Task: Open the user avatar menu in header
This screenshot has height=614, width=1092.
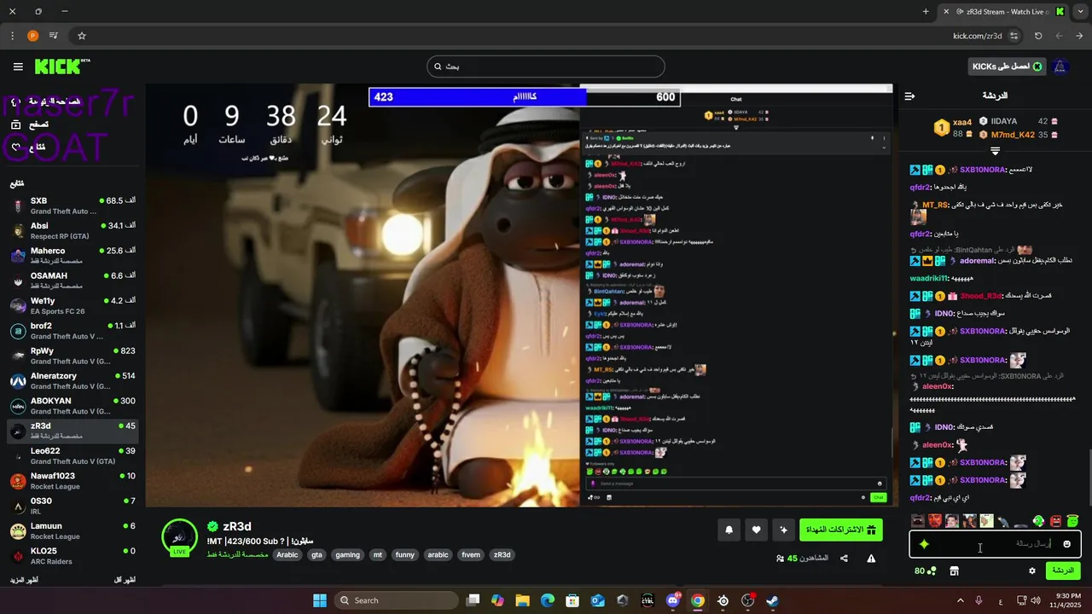Action: point(1060,67)
